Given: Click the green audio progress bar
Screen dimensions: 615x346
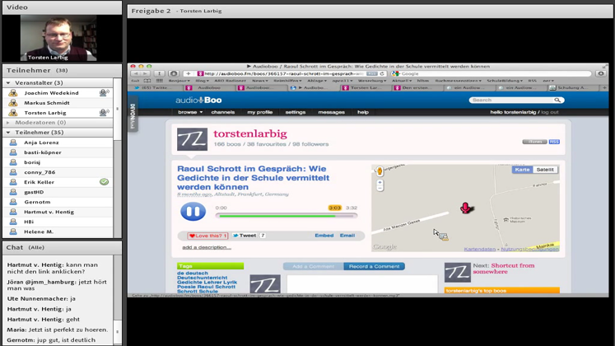Looking at the screenshot, I should [286, 216].
